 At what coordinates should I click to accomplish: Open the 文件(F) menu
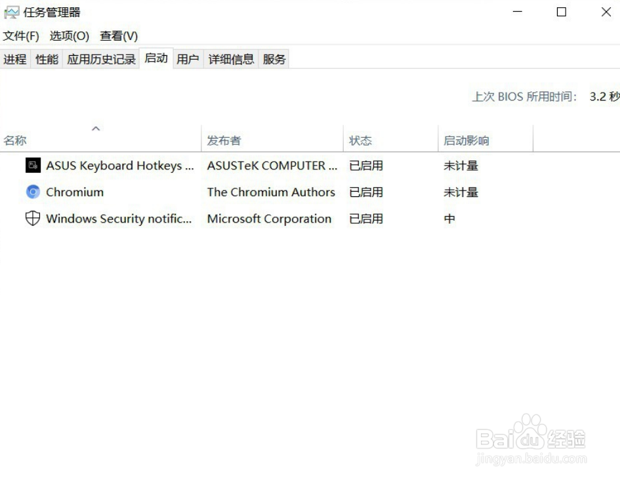(21, 36)
